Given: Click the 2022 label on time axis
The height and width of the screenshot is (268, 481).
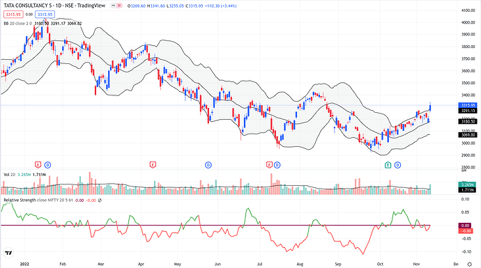Looking at the screenshot, I should [x=24, y=264].
